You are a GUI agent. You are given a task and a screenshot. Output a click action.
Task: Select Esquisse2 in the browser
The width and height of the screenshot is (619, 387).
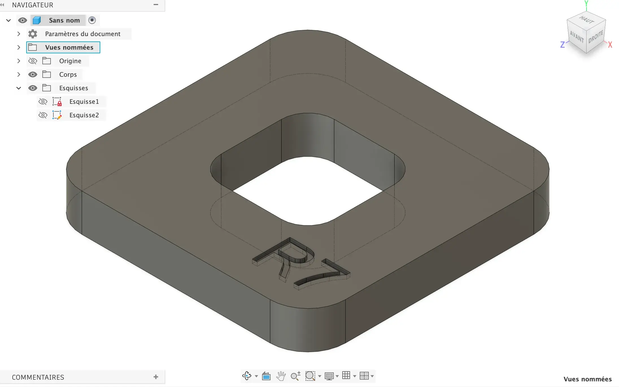tap(84, 115)
